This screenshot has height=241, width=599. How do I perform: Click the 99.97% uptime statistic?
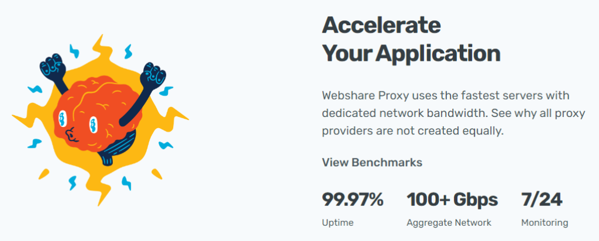click(x=353, y=200)
